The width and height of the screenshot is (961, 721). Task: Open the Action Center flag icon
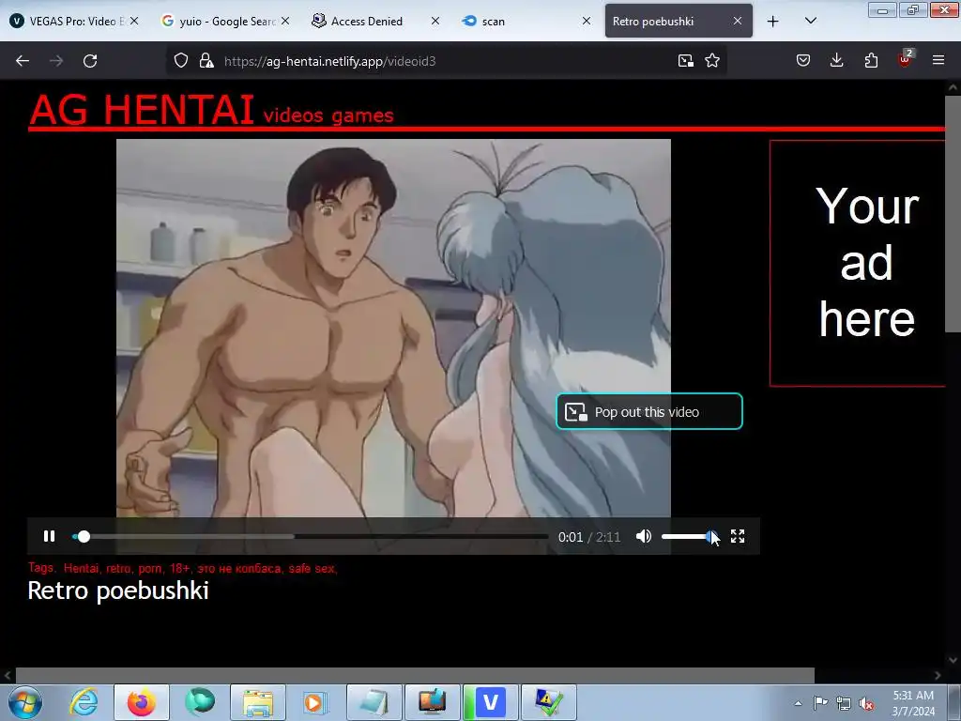(820, 702)
